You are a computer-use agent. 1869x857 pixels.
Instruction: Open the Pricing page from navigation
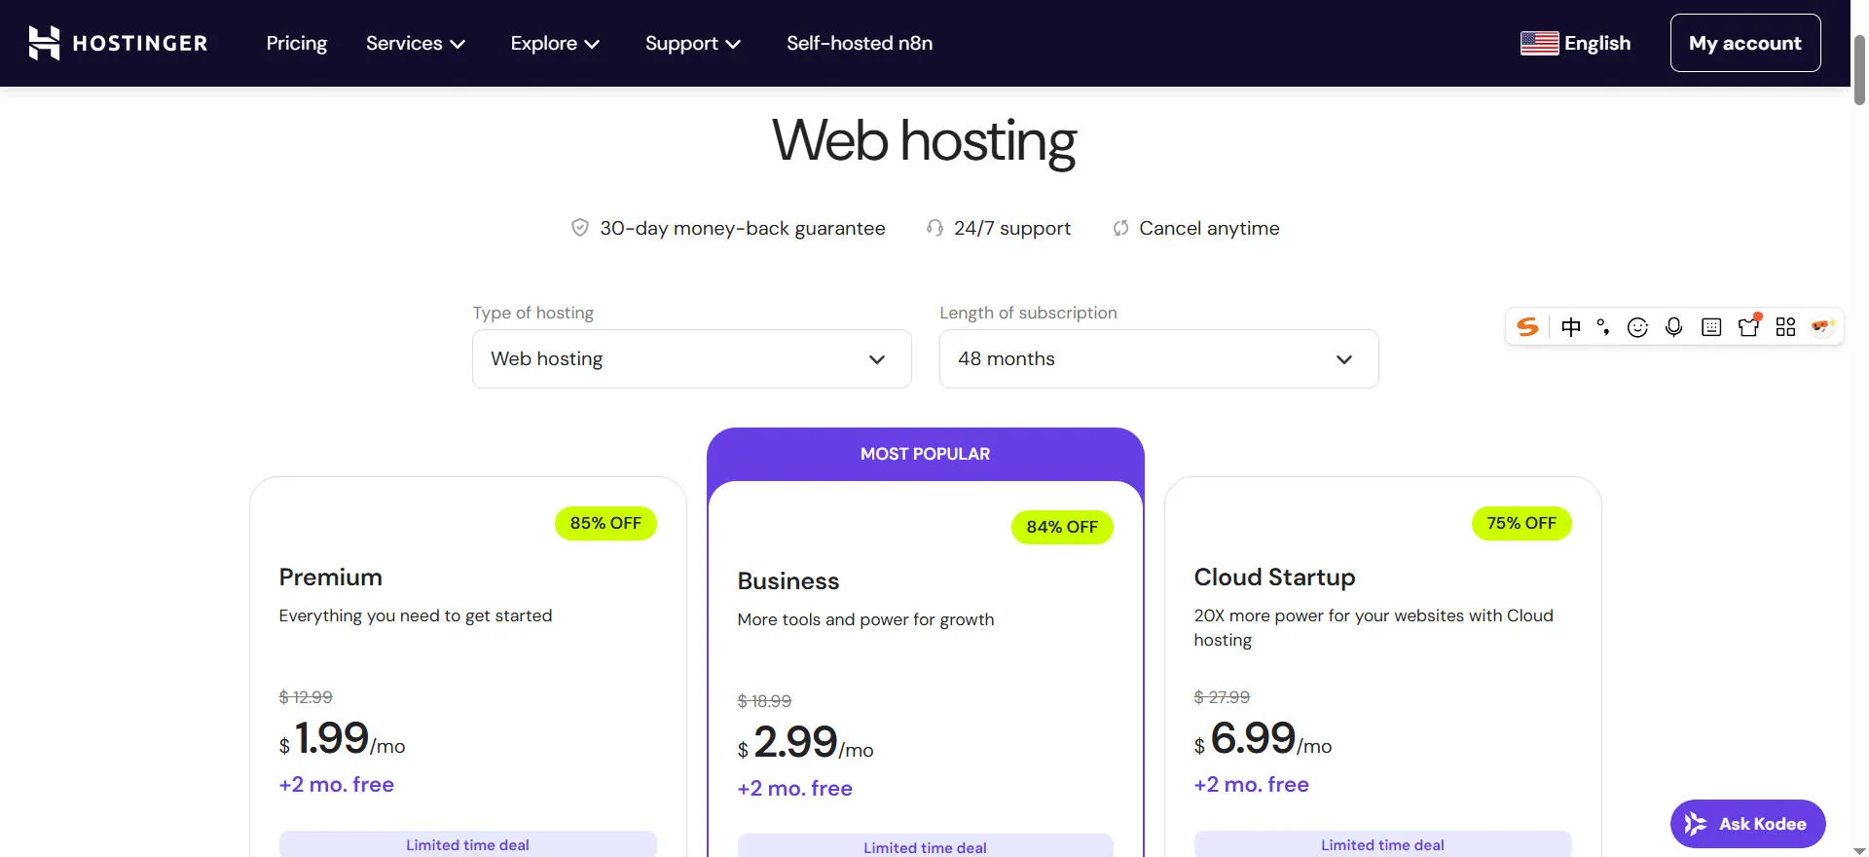tap(297, 43)
